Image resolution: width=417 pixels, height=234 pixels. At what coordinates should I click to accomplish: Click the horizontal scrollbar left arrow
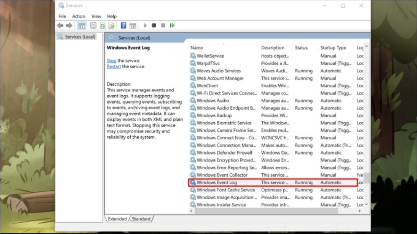[192, 210]
